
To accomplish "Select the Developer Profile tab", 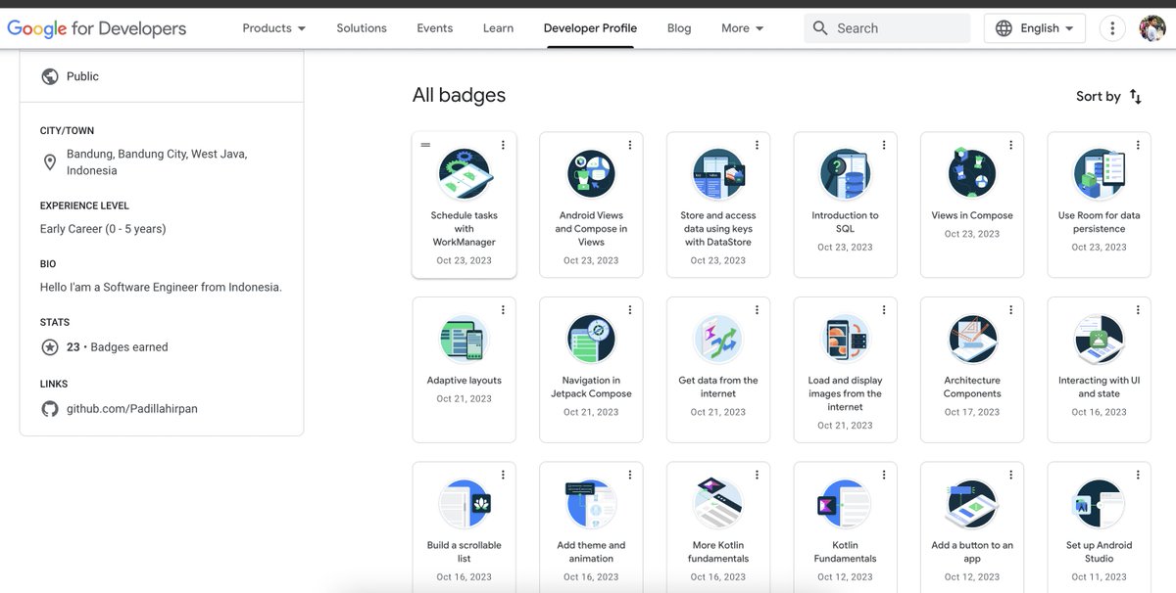I will 590,28.
